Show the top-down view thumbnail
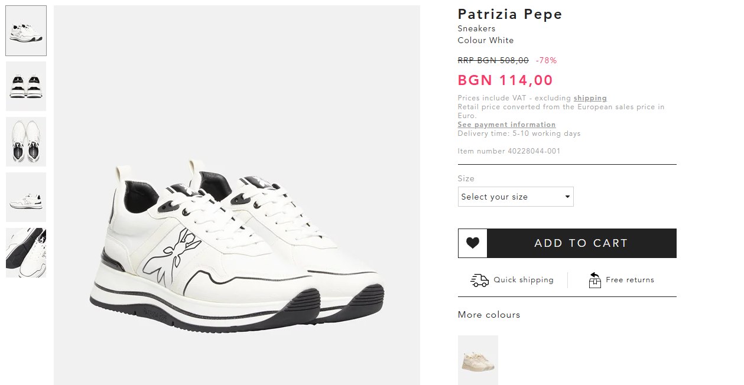Screen dimensions: 744x385 [26, 142]
